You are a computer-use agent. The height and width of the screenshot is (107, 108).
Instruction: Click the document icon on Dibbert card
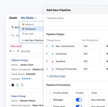[x=22, y=85]
